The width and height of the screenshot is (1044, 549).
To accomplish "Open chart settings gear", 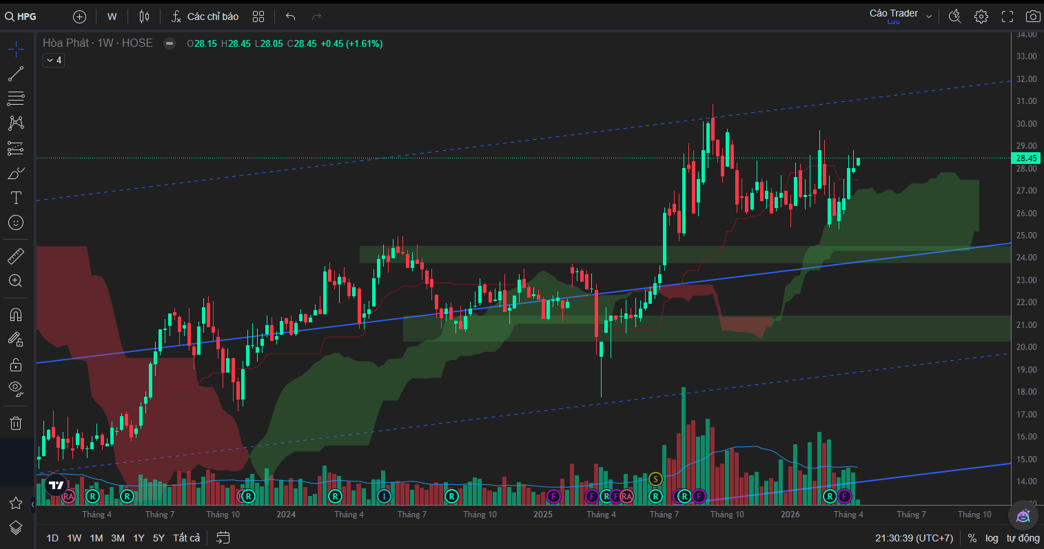I will (981, 17).
